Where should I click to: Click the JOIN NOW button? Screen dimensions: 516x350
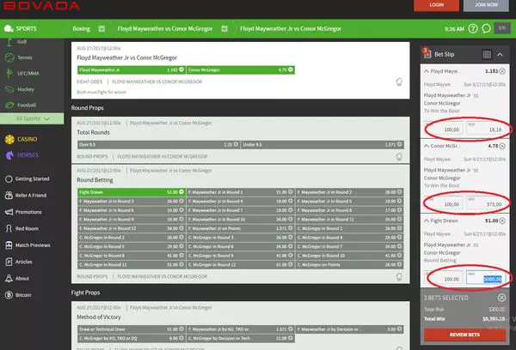pos(486,5)
